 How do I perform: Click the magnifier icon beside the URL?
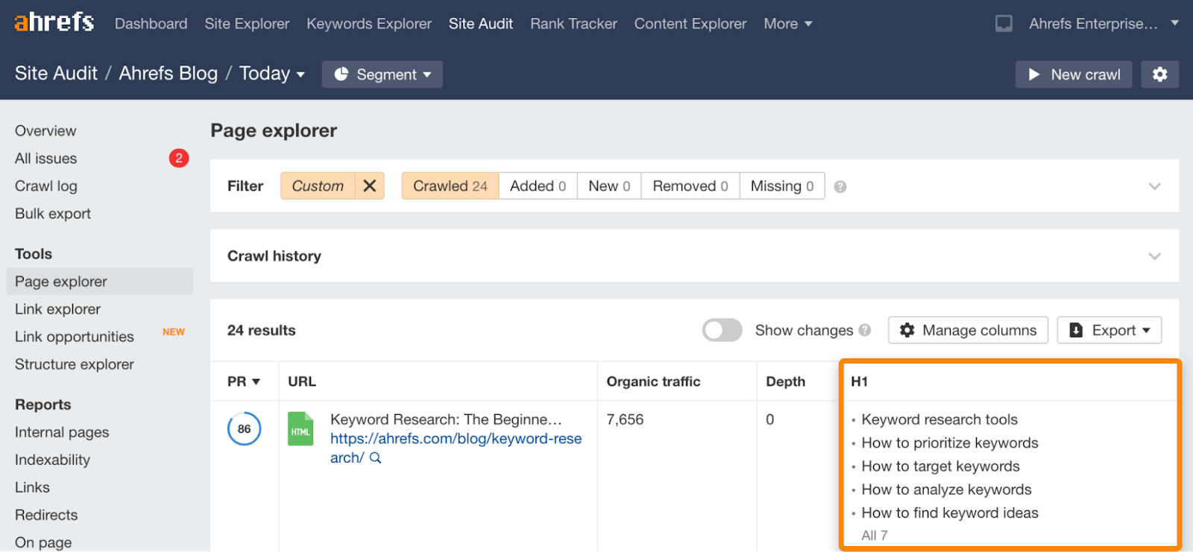click(x=376, y=458)
